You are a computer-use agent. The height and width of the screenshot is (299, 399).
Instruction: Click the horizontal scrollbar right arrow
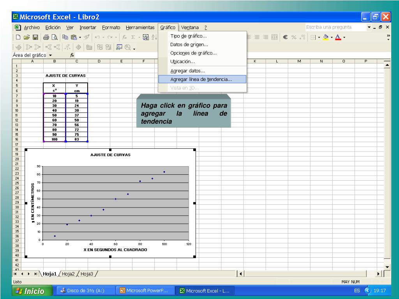coord(379,274)
